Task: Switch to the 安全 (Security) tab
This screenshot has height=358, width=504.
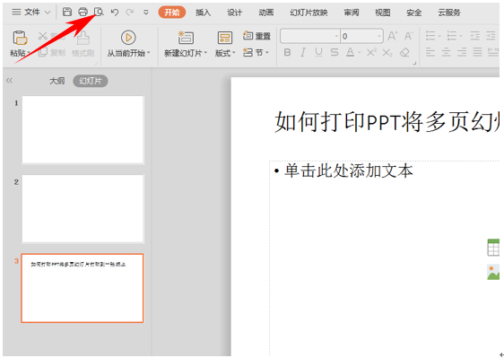Action: 414,13
